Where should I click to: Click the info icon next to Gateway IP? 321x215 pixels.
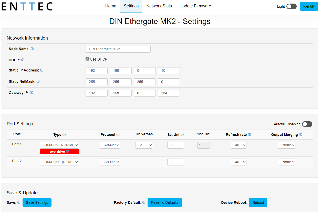click(x=32, y=92)
